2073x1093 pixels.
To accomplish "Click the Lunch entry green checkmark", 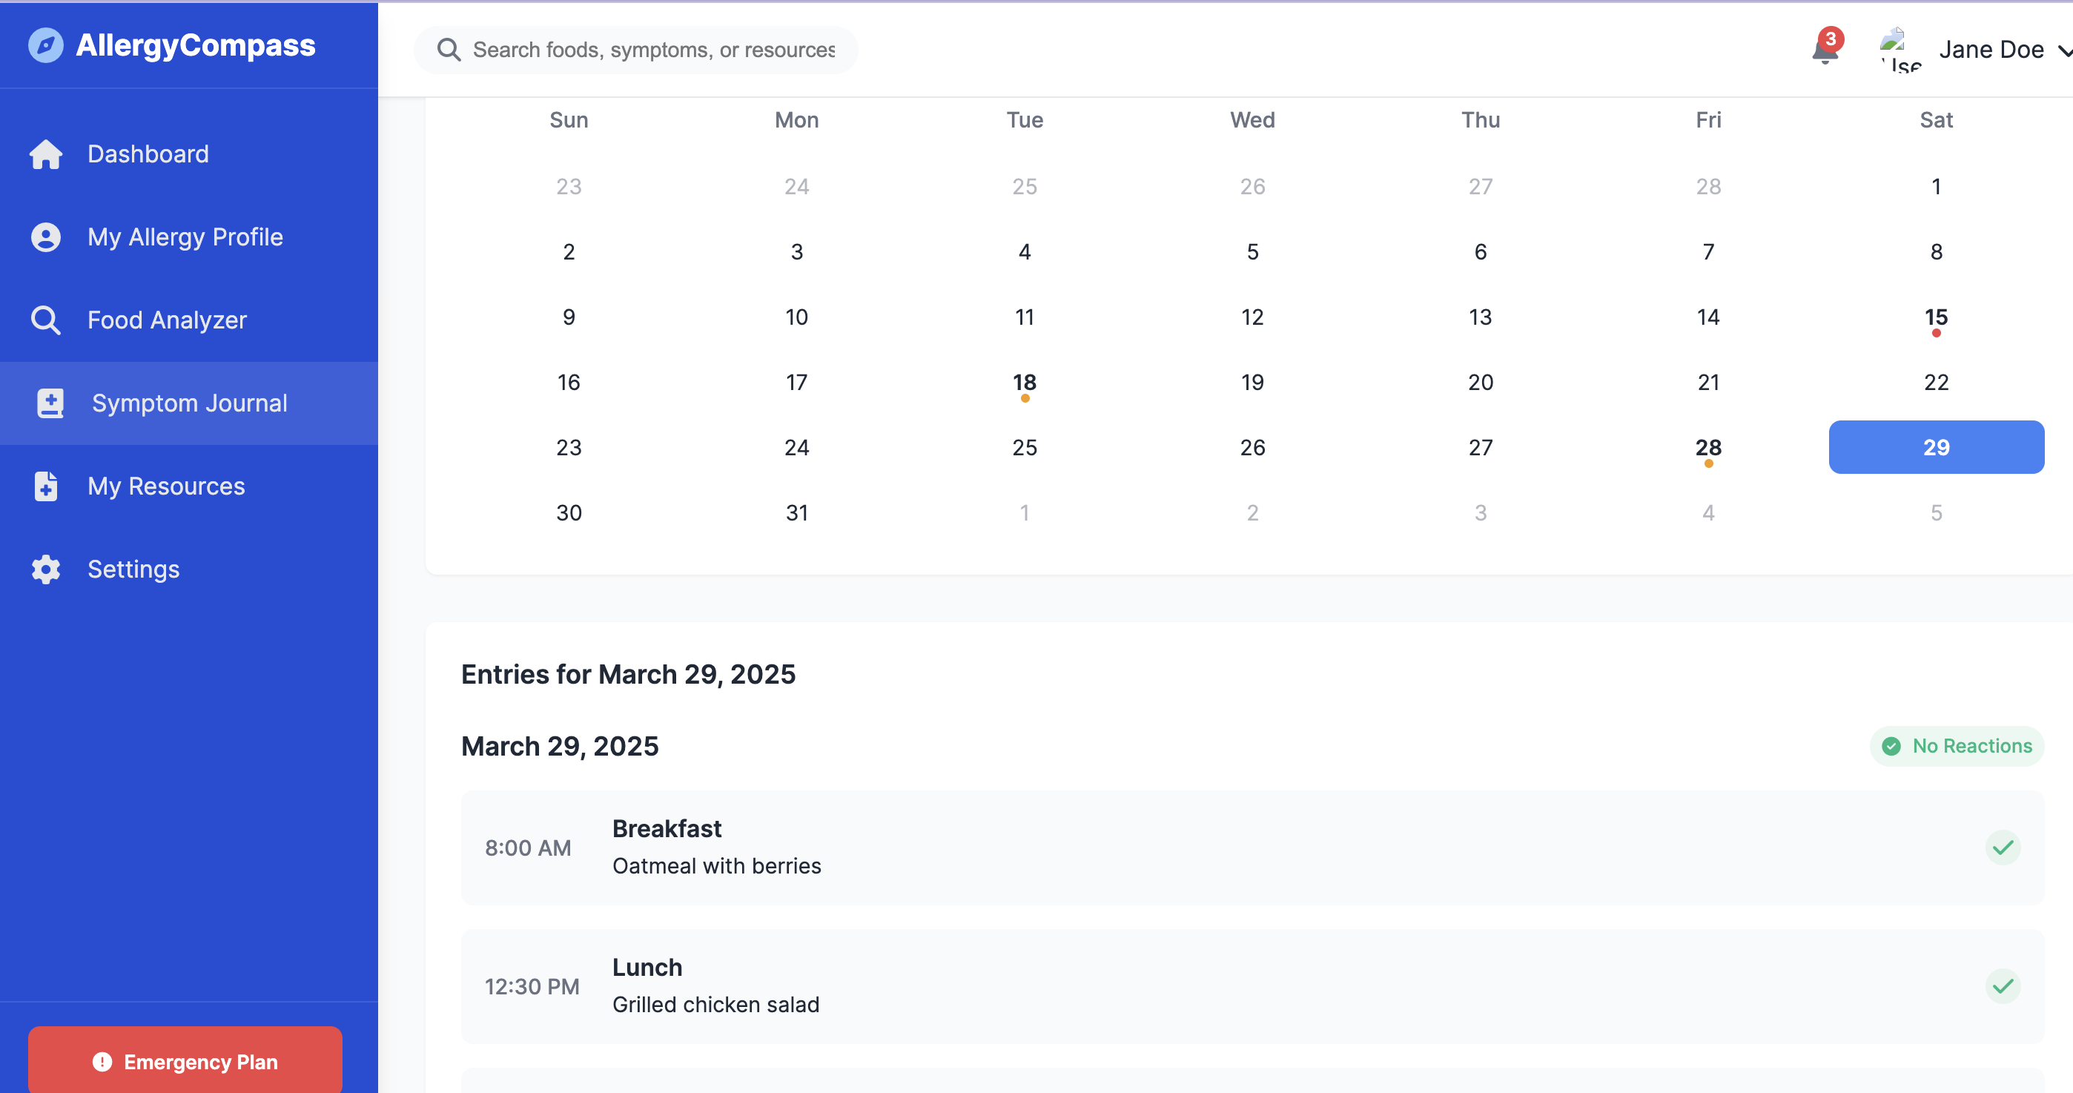I will (x=2002, y=986).
